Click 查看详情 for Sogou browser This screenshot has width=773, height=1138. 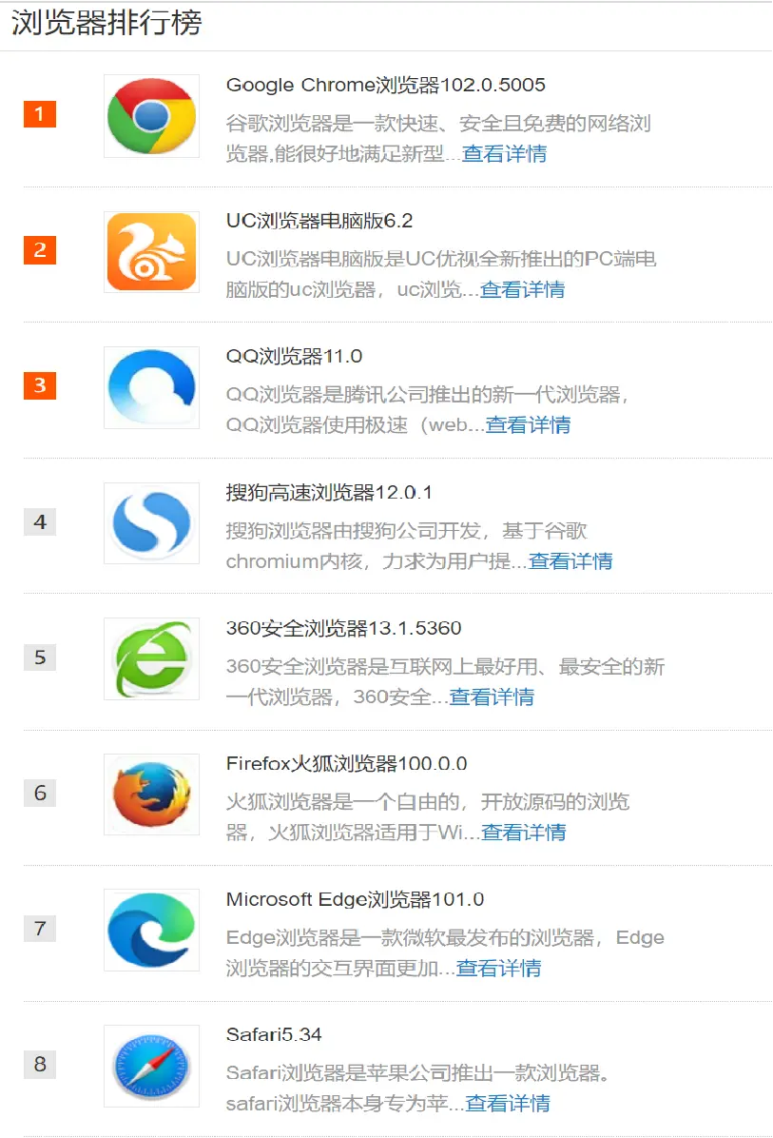pyautogui.click(x=570, y=561)
